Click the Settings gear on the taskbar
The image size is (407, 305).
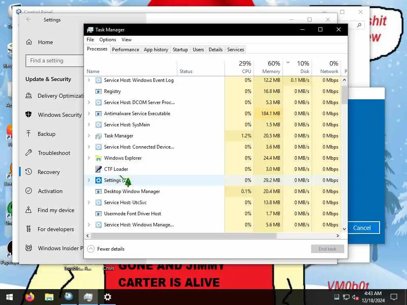point(107,297)
